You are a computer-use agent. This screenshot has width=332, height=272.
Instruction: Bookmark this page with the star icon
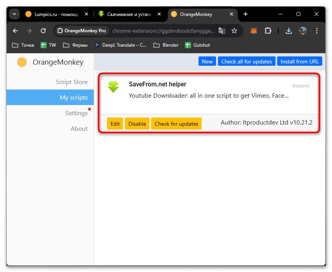click(x=234, y=31)
